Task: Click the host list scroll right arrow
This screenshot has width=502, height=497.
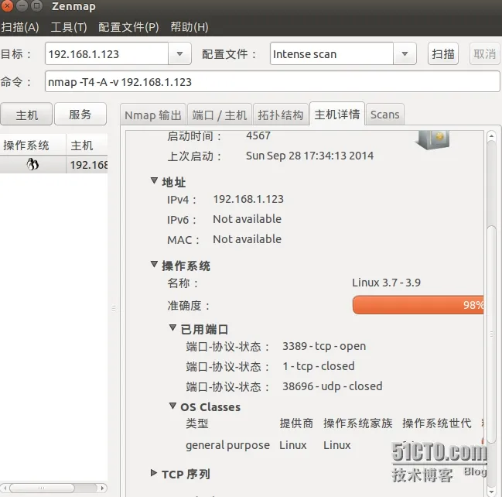Action: point(102,488)
